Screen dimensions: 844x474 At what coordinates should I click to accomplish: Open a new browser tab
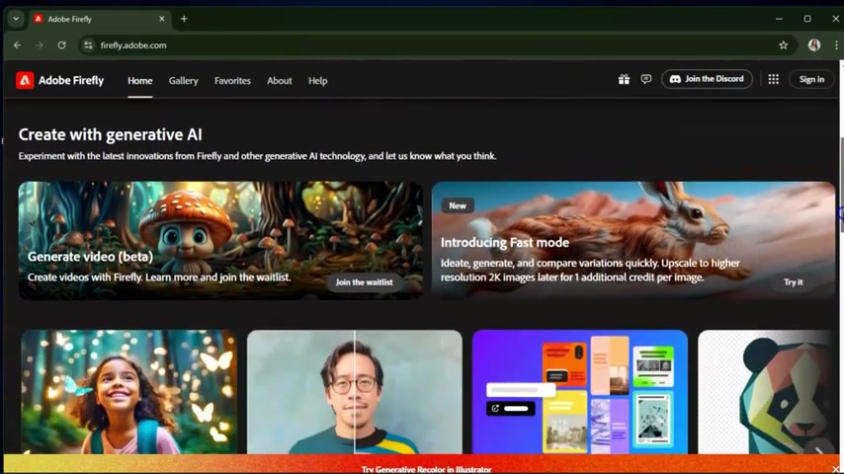184,19
